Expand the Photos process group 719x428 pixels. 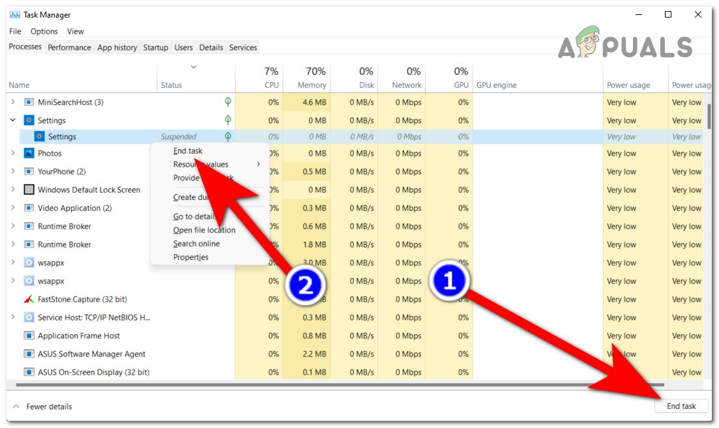[13, 152]
